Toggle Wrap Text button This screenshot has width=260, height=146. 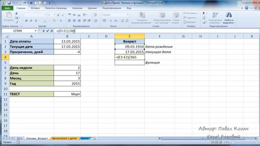pos(95,15)
